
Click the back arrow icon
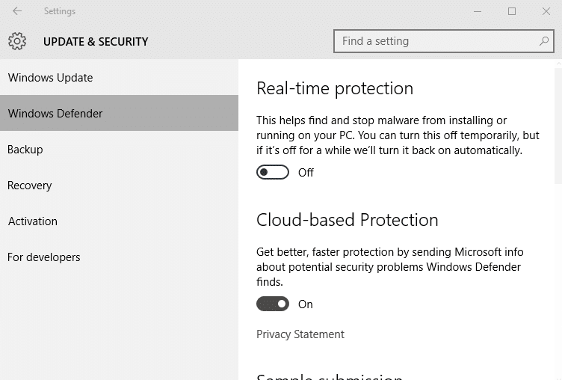pyautogui.click(x=17, y=11)
